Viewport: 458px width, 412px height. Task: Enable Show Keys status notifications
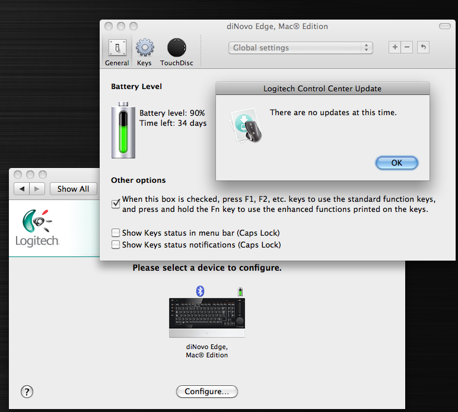pos(115,245)
